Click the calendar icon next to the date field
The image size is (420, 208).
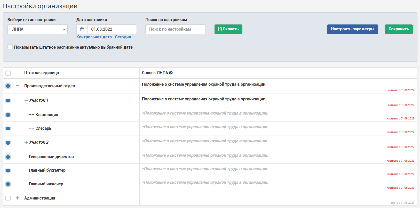tap(82, 29)
